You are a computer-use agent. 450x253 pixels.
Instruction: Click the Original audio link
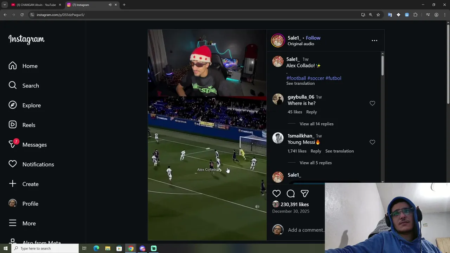click(x=301, y=44)
